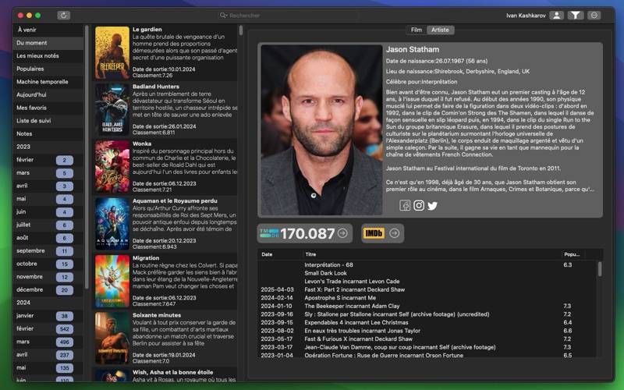Select À venir in the sidebar
Screen dimensions: 624x390
(x=48, y=30)
